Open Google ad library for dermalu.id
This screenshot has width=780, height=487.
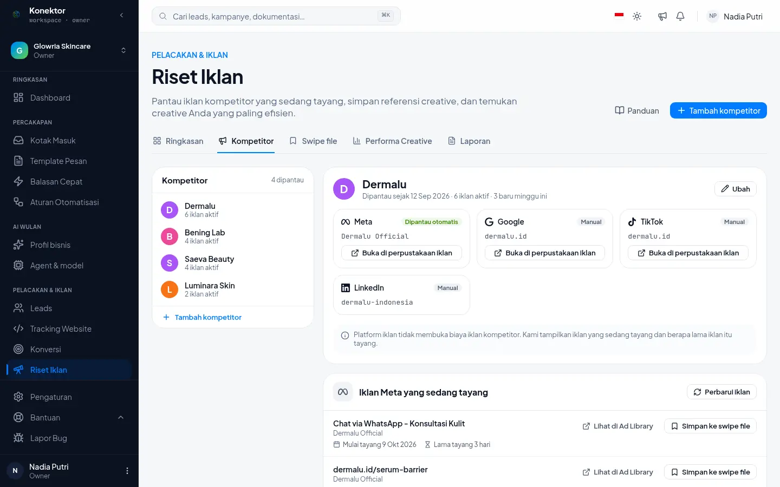(545, 253)
